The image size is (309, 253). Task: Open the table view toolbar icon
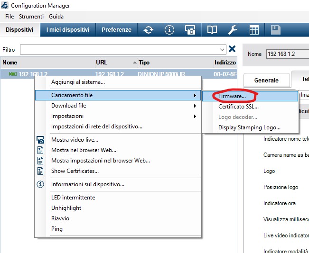coord(254,30)
